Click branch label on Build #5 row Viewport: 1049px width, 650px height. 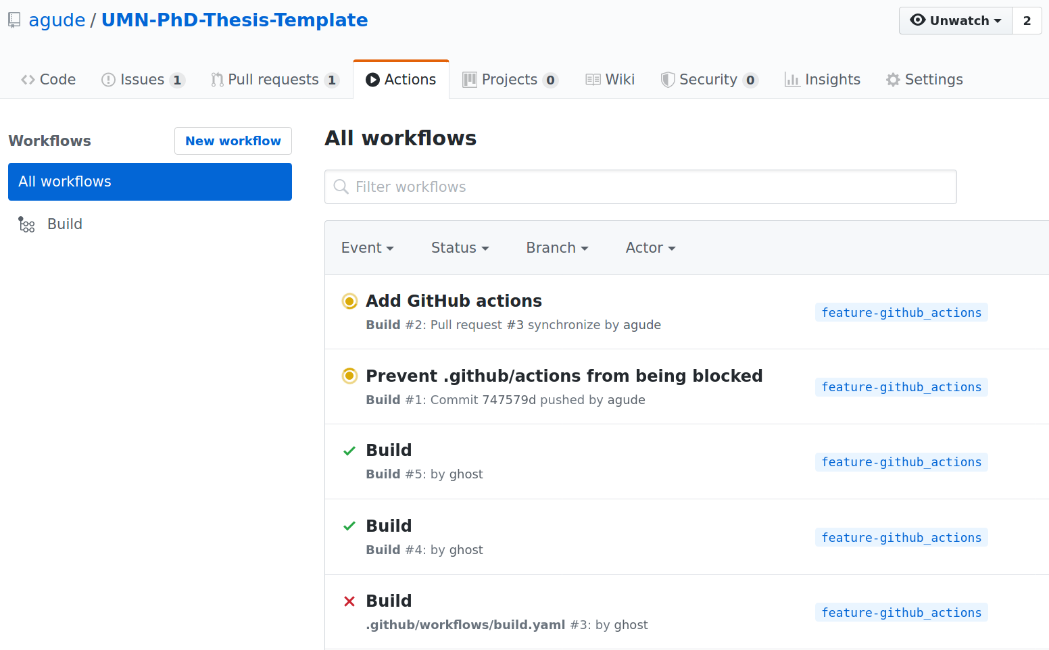tap(902, 462)
